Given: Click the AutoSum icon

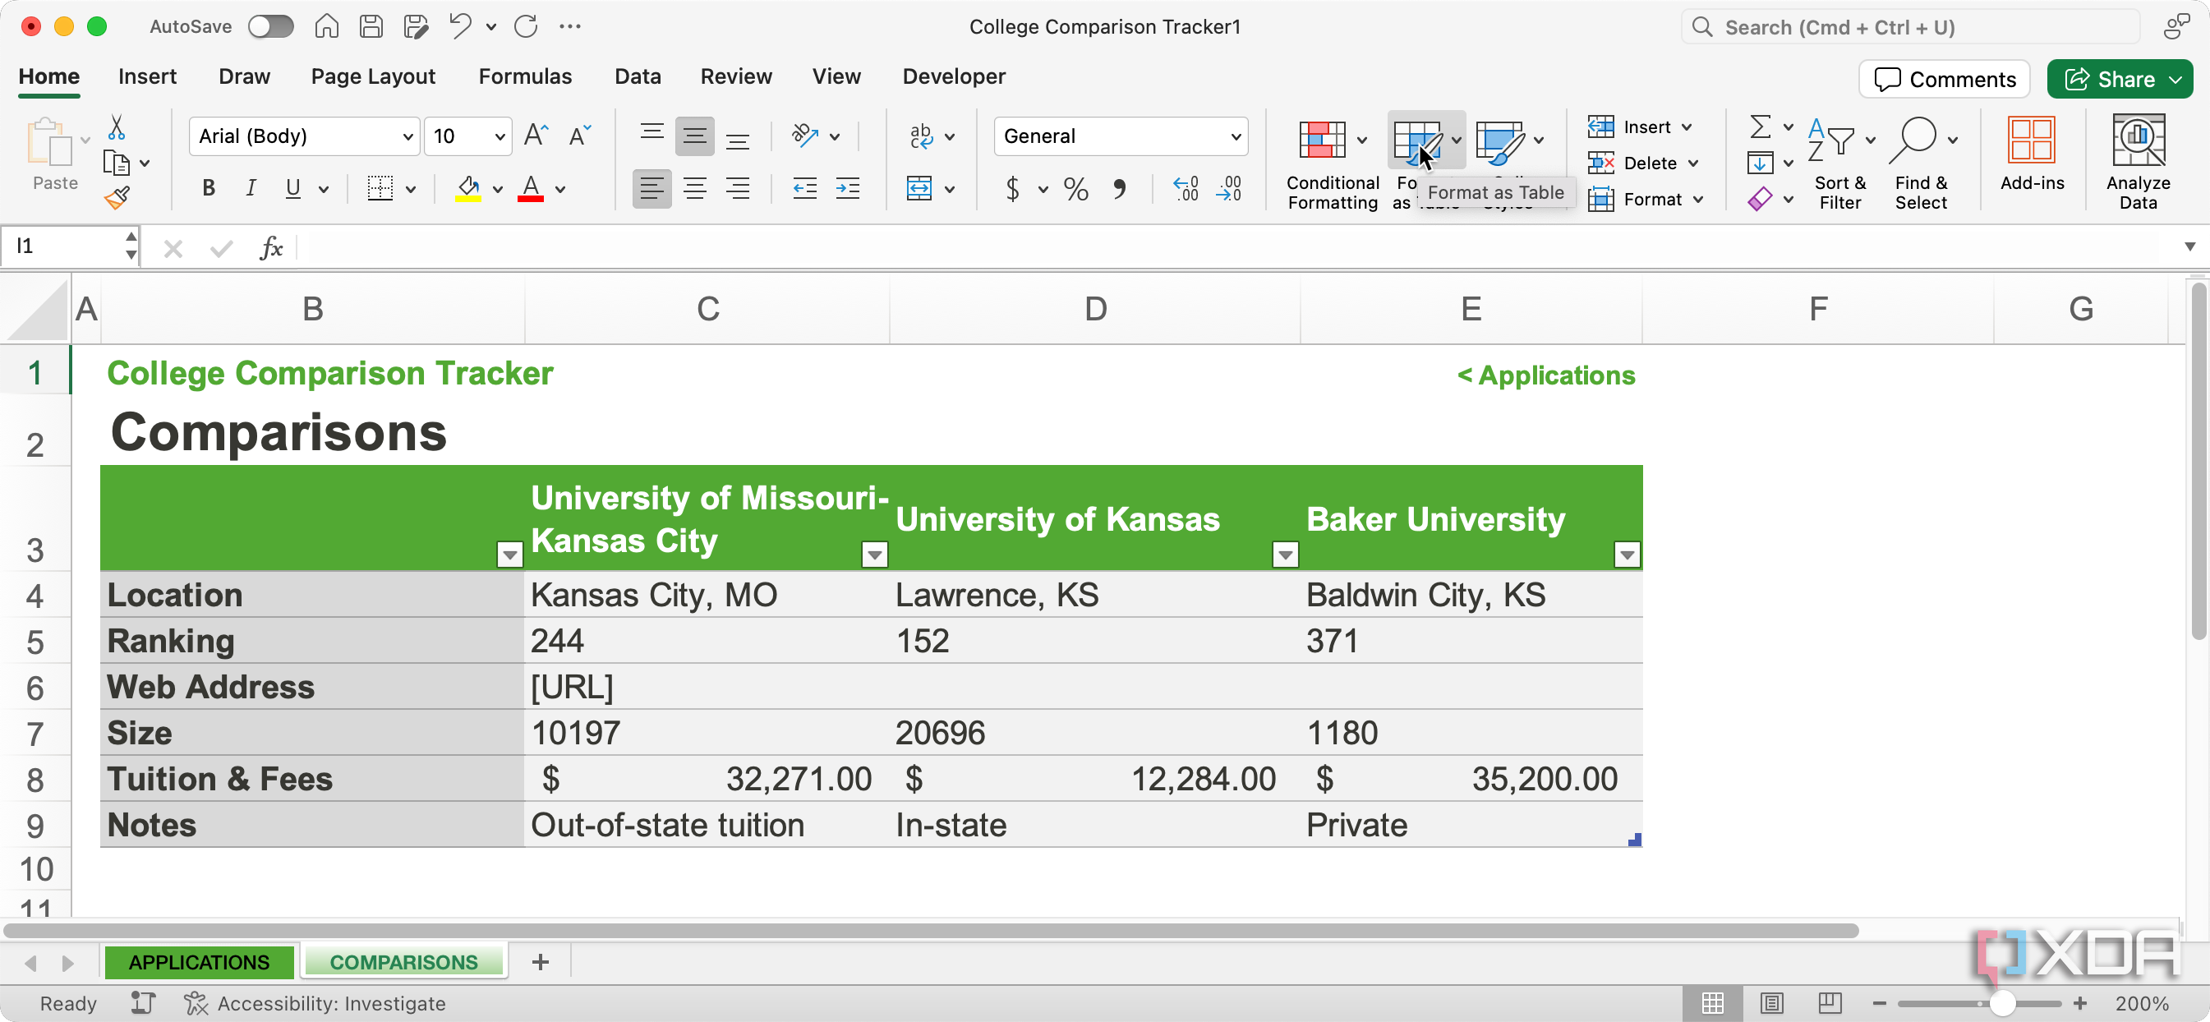Looking at the screenshot, I should point(1761,127).
